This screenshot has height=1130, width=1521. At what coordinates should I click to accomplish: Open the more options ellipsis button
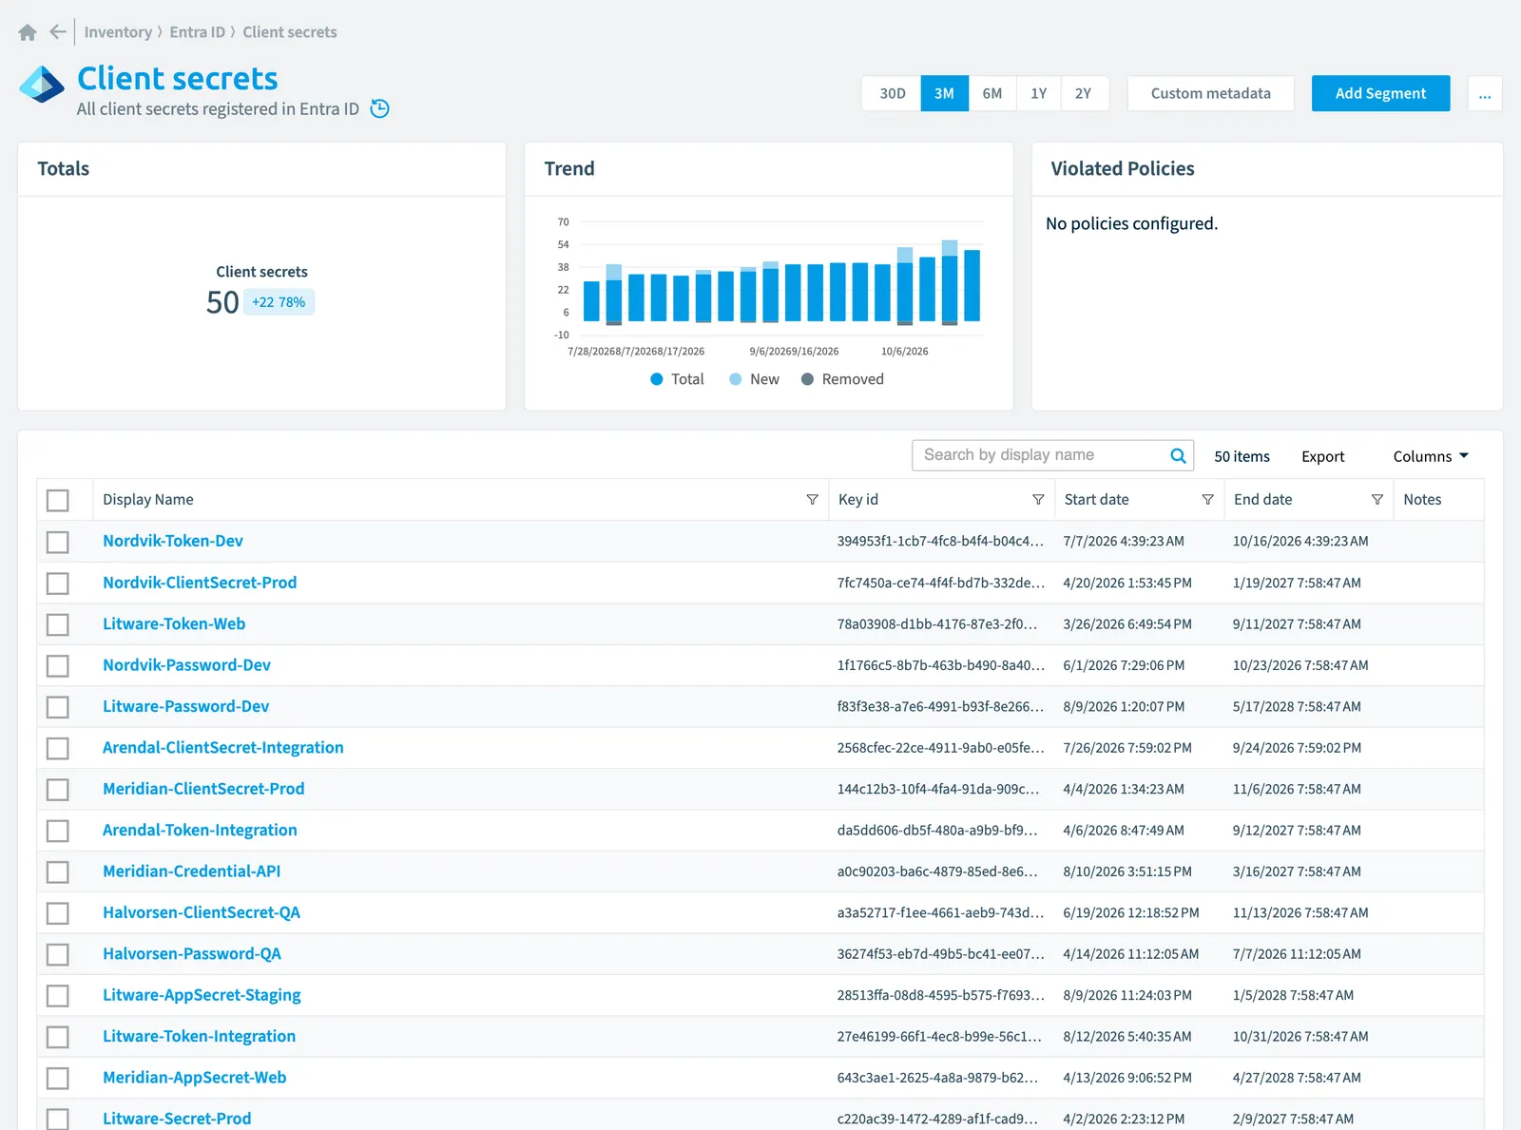click(1484, 93)
